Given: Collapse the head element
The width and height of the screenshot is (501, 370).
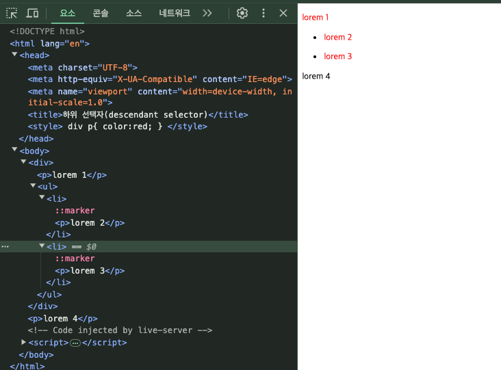Looking at the screenshot, I should [14, 55].
